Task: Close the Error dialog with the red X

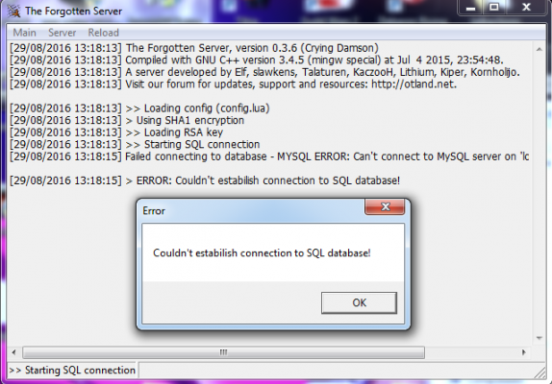Action: pyautogui.click(x=385, y=207)
